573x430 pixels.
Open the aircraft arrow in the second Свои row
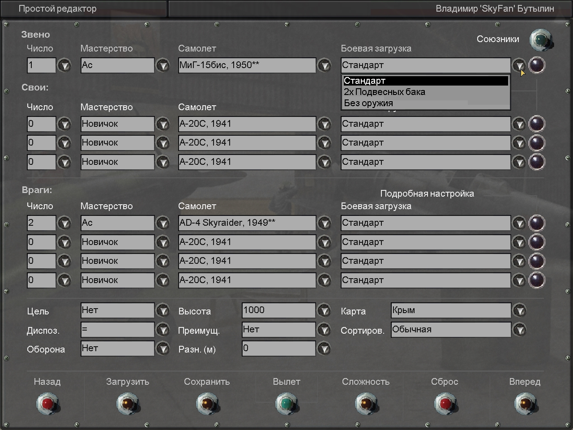click(324, 143)
